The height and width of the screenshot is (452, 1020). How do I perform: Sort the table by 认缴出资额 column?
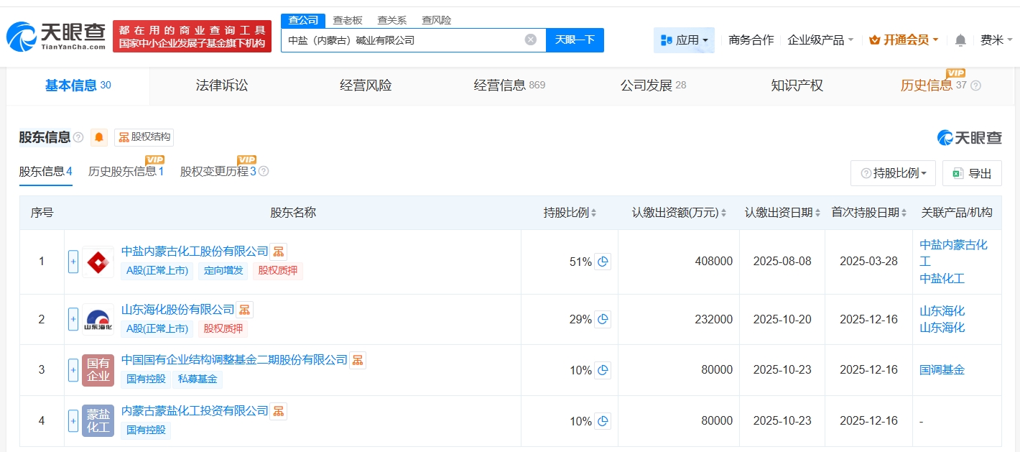pos(723,213)
